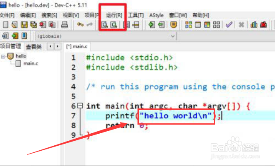
Task: Click the right arrow beside the 查看类 tab
Action: click(x=58, y=46)
